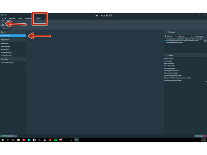
Task: Open File Explorer from the taskbar
Action: [x=18, y=140]
